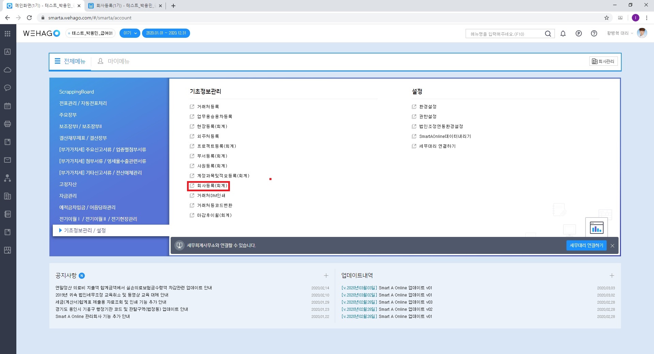Click the mail envelope sidebar icon

click(x=7, y=160)
